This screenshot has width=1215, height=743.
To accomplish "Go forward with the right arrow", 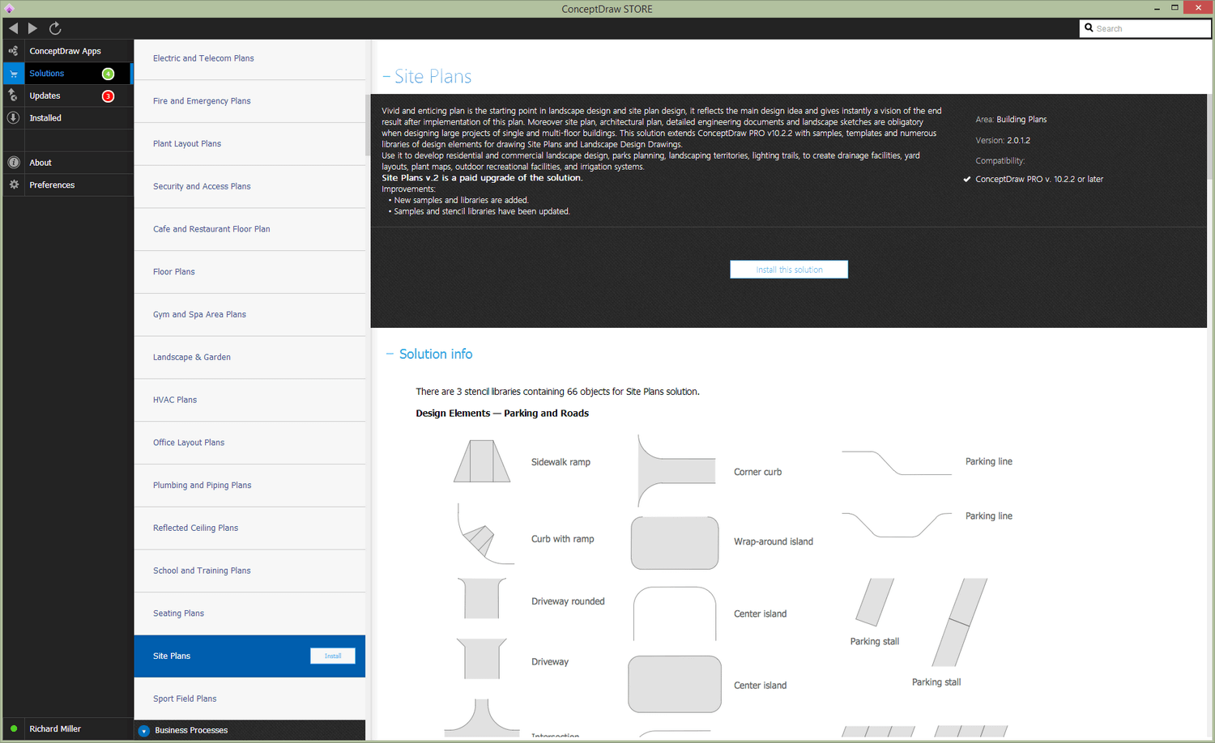I will pos(33,28).
